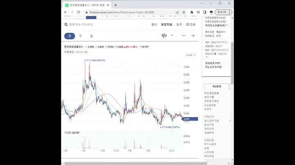
Task: Switch to the 최근조회 tab
Action: tap(217, 87)
